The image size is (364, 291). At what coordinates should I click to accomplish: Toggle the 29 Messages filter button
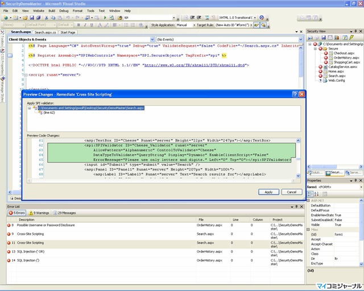pyautogui.click(x=64, y=213)
